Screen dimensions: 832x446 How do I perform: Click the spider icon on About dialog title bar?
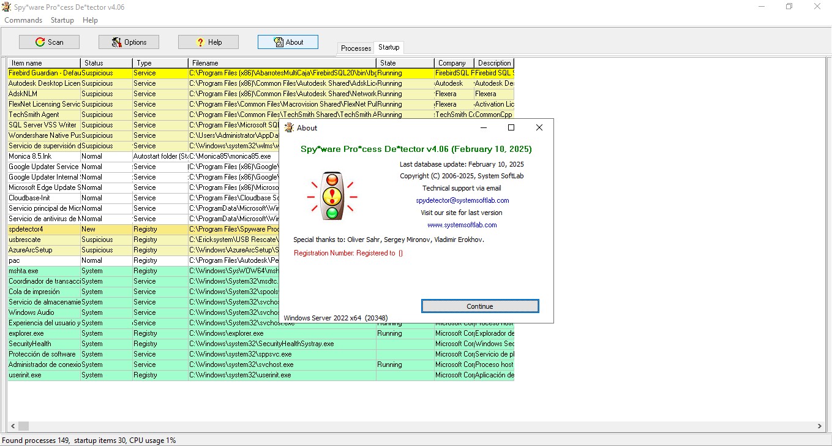(x=288, y=127)
